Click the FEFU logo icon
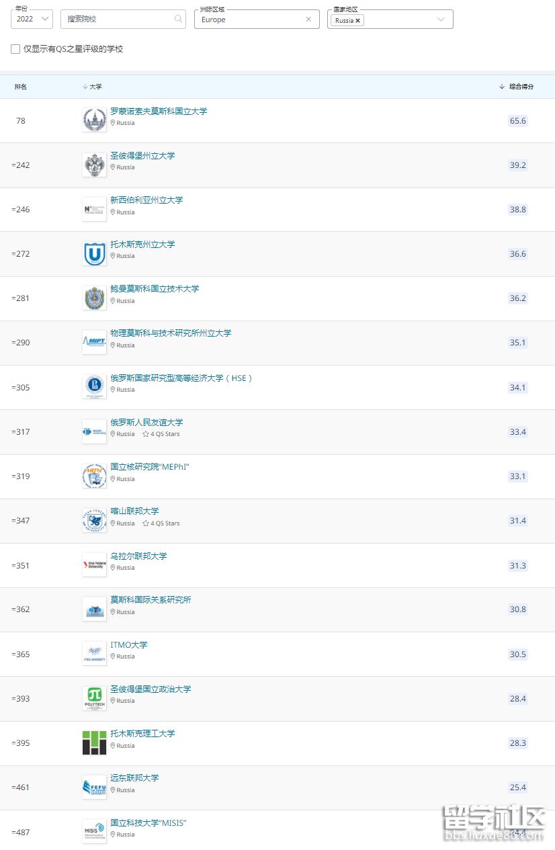The image size is (555, 850). [94, 788]
